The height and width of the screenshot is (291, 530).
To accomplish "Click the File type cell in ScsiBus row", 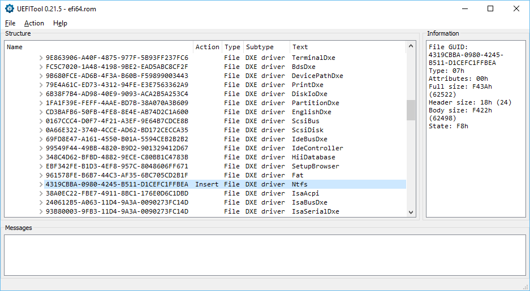I will pyautogui.click(x=231, y=121).
